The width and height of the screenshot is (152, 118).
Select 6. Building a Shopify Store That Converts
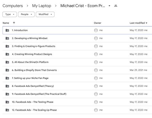pyautogui.click(x=34, y=70)
